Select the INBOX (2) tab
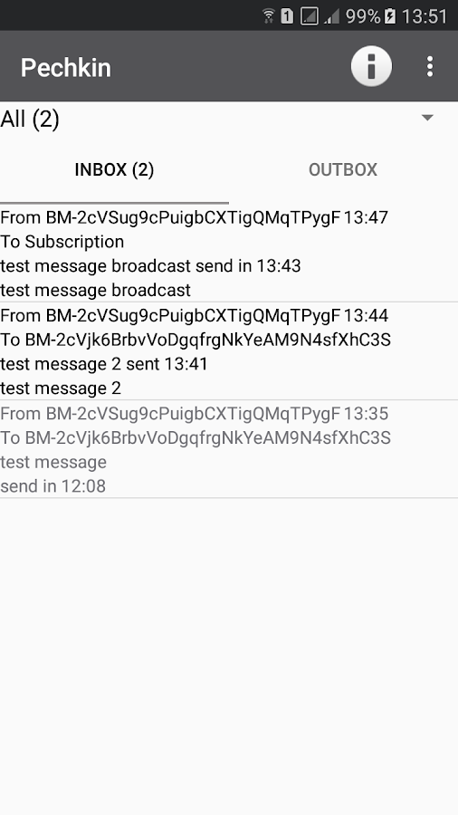The width and height of the screenshot is (458, 815). click(x=114, y=170)
